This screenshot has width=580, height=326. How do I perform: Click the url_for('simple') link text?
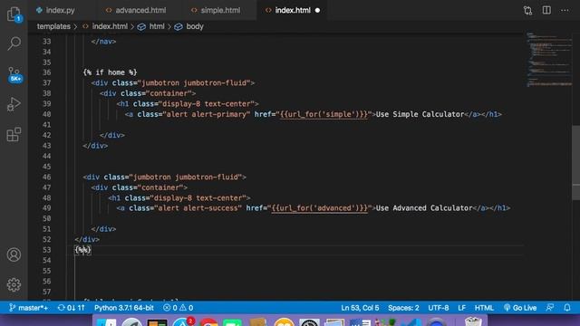pyautogui.click(x=324, y=114)
